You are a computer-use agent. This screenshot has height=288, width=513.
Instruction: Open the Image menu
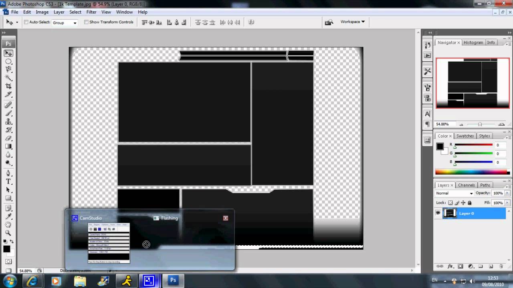click(x=42, y=12)
